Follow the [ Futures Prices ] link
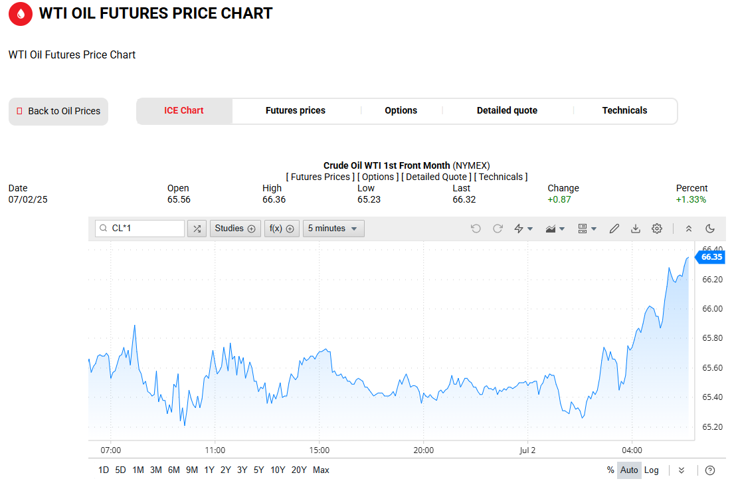732x481 pixels. click(x=320, y=177)
